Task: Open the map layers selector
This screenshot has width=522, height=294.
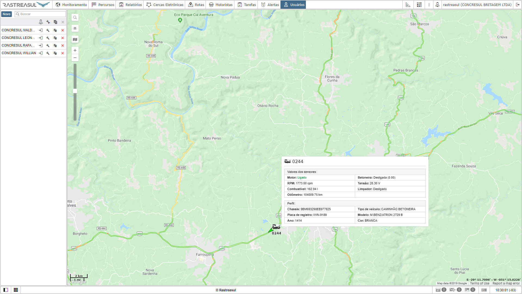Action: (75, 39)
